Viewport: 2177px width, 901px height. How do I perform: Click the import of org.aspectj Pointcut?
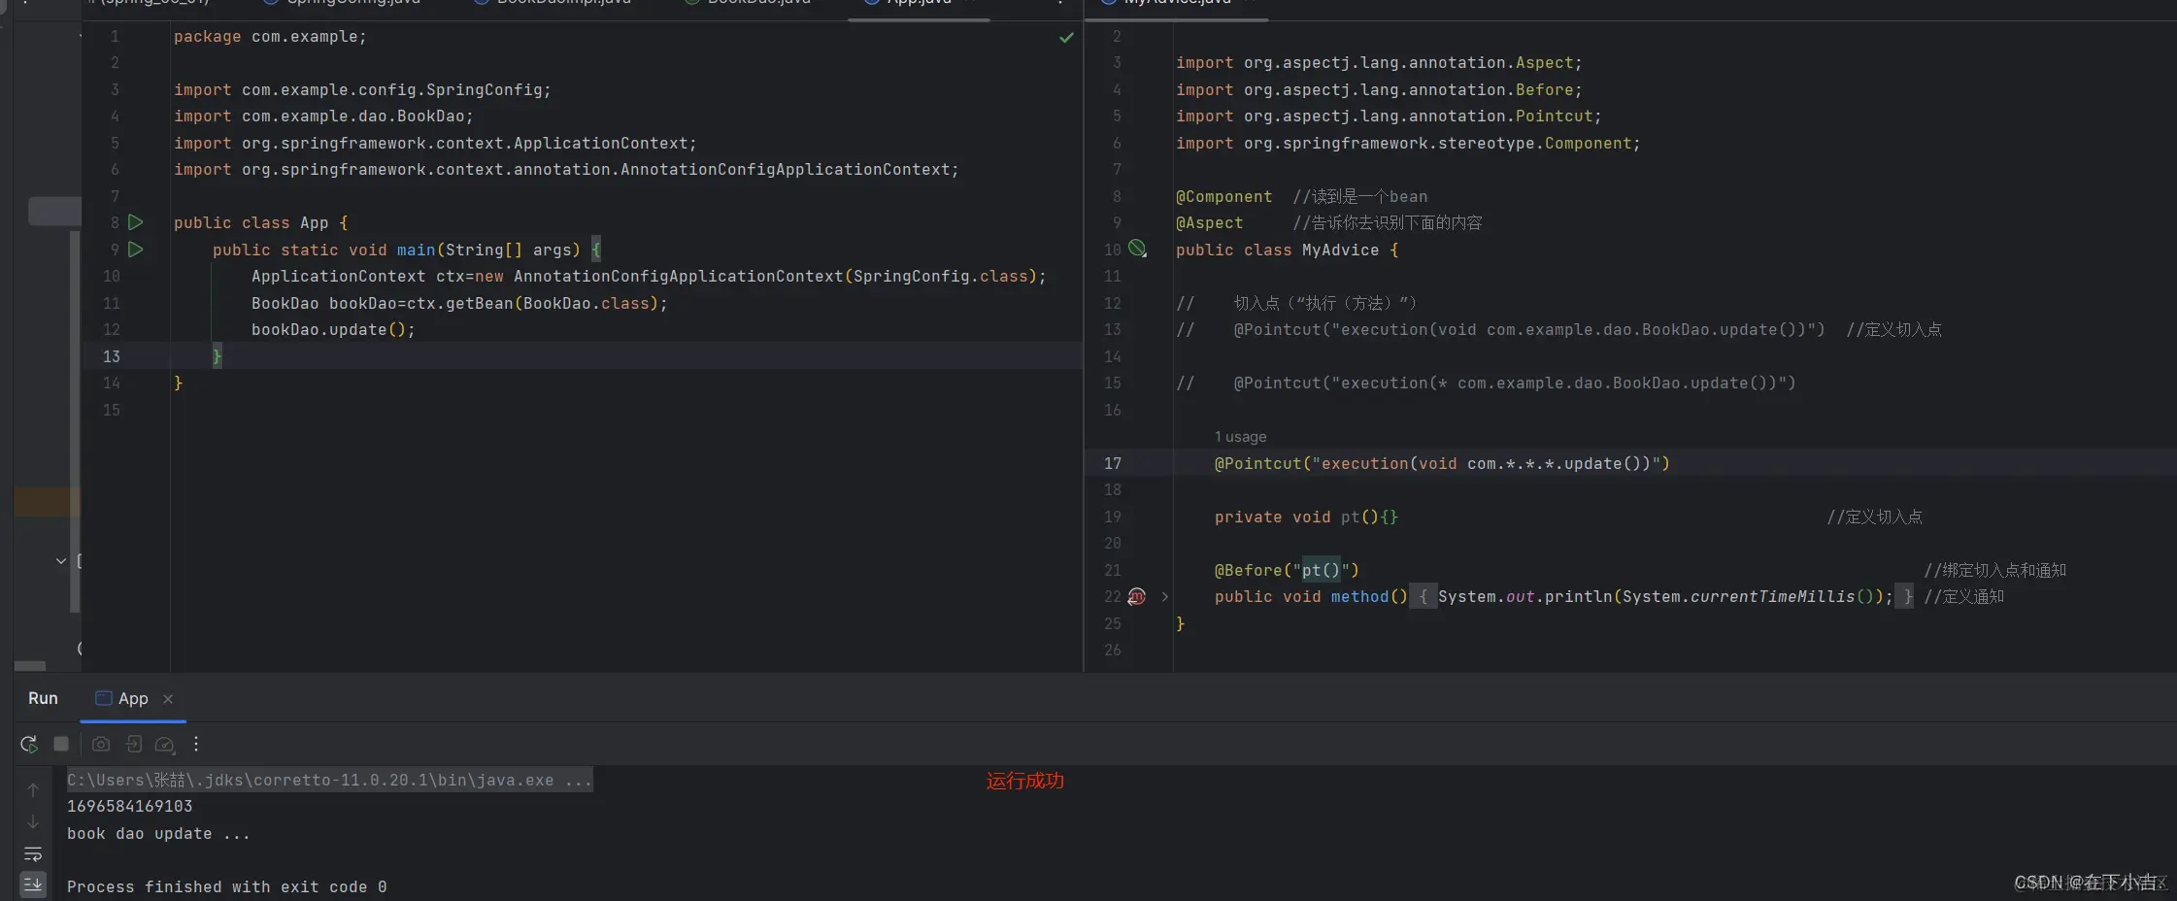point(1389,117)
